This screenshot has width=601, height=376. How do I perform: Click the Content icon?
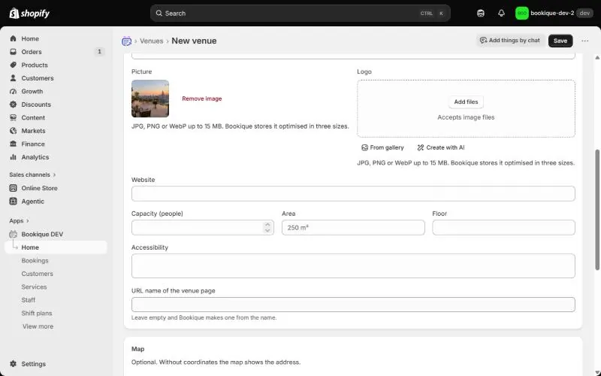(14, 117)
